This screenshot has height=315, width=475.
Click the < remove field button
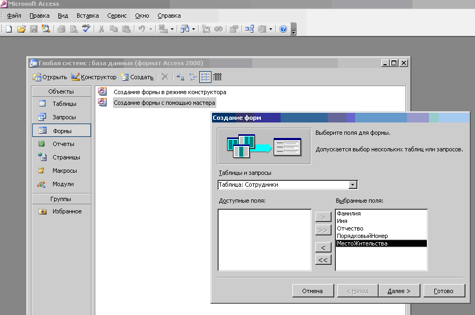pos(323,248)
